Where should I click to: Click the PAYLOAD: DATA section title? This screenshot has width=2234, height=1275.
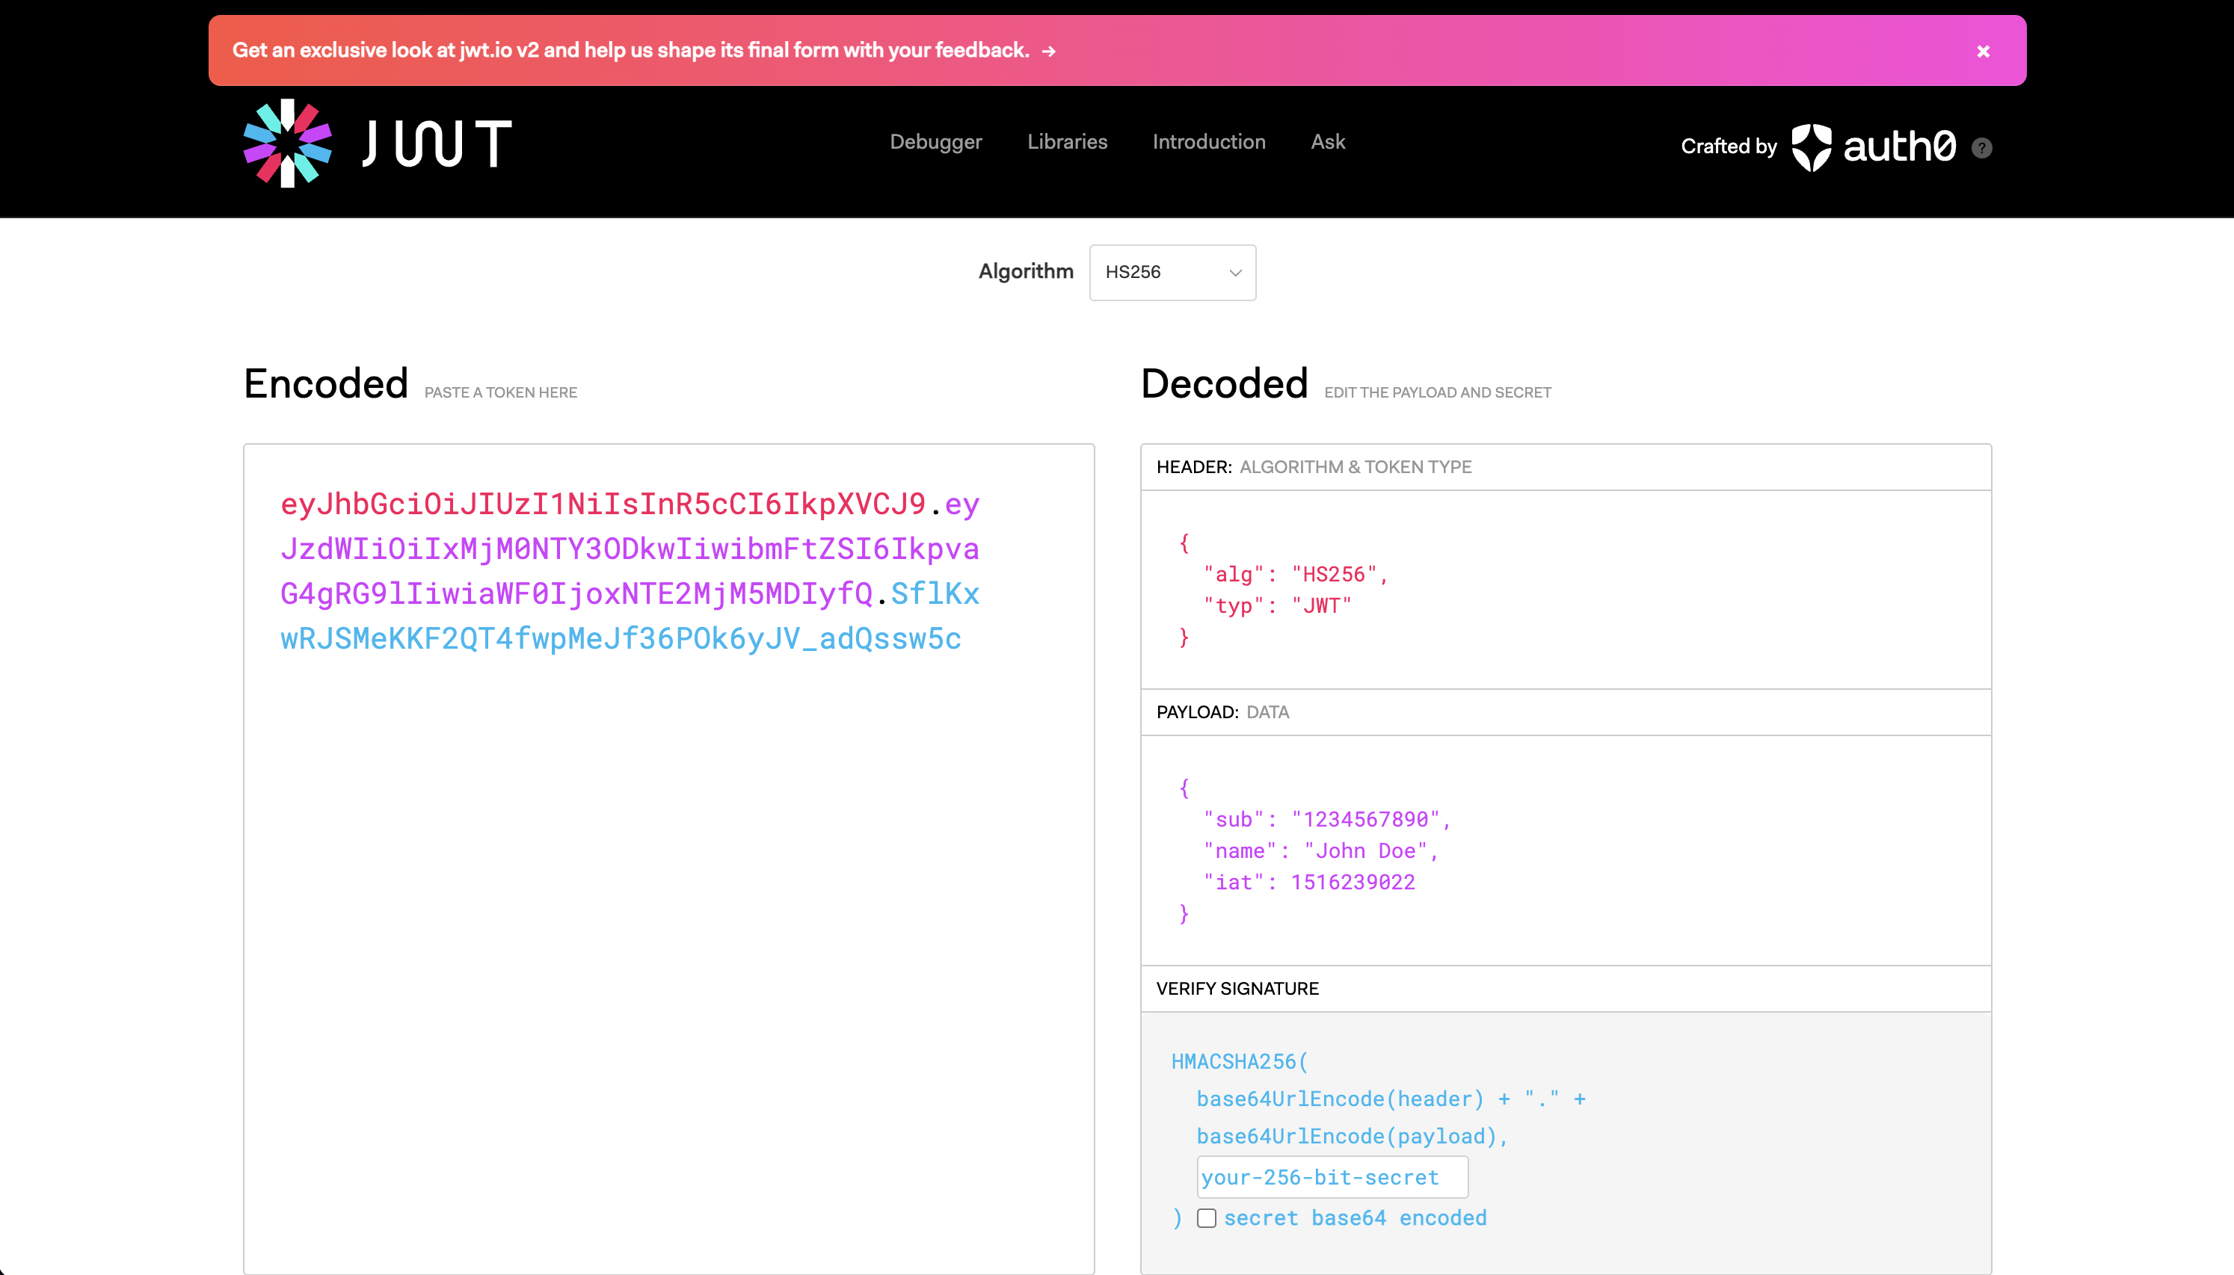tap(1222, 712)
